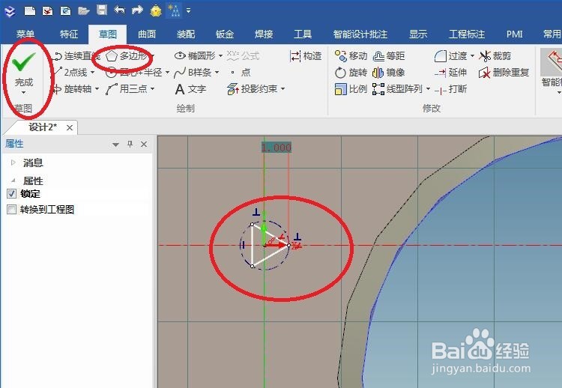Open dropdown arrow beside 旋转轴
The width and height of the screenshot is (562, 388).
coord(97,89)
